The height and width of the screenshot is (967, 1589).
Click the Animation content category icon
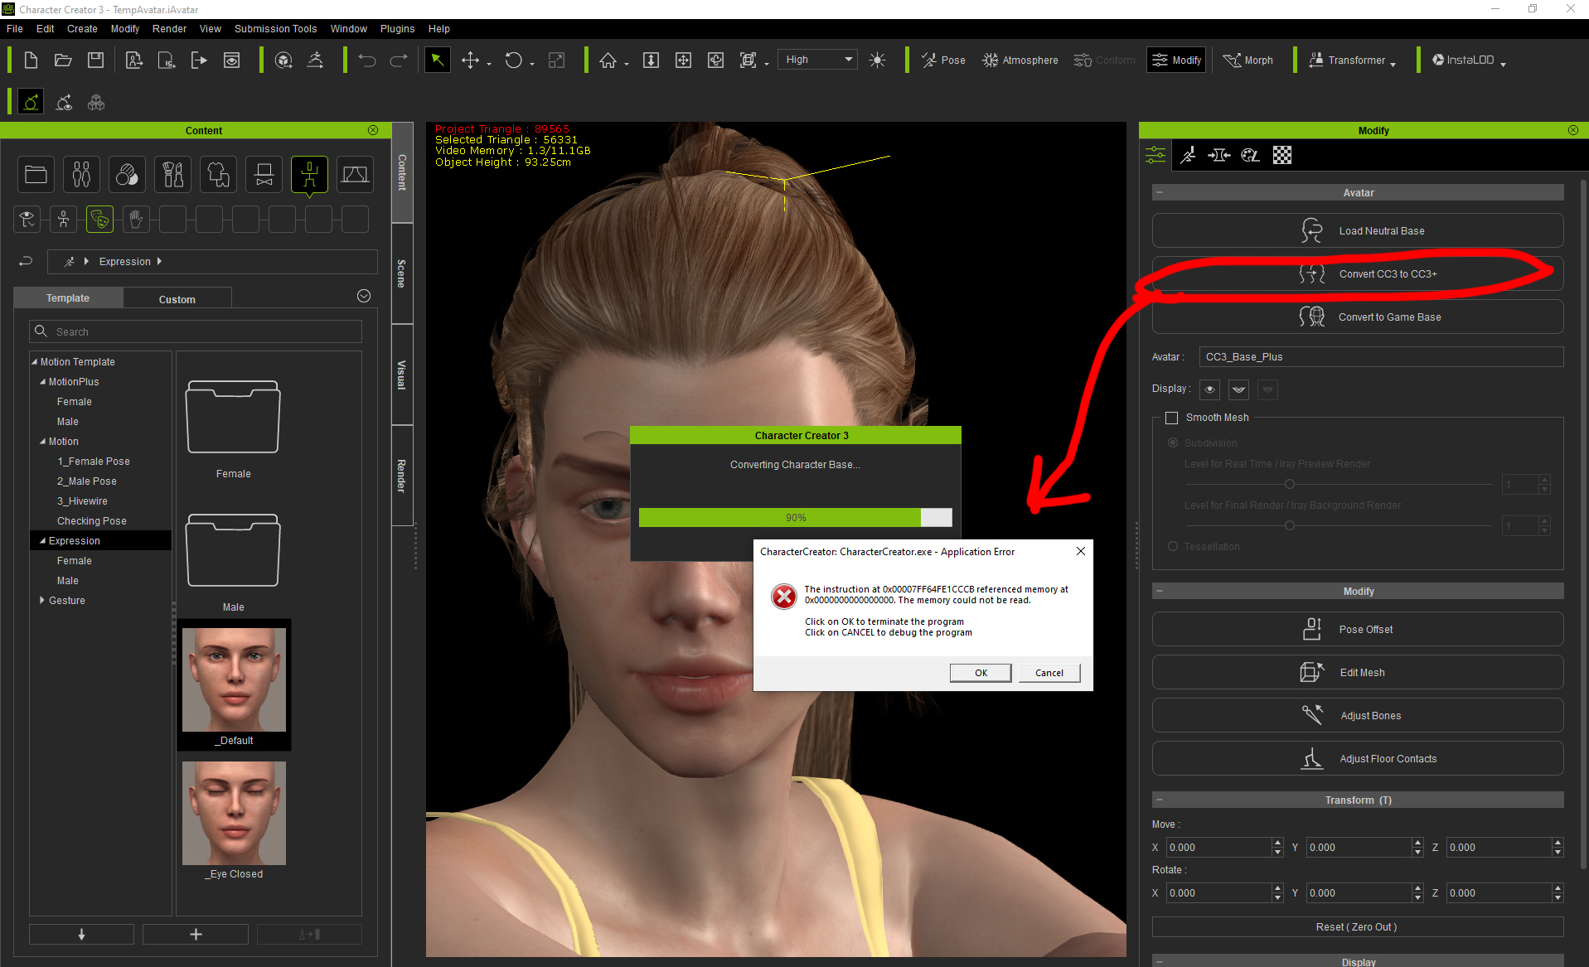click(x=309, y=175)
